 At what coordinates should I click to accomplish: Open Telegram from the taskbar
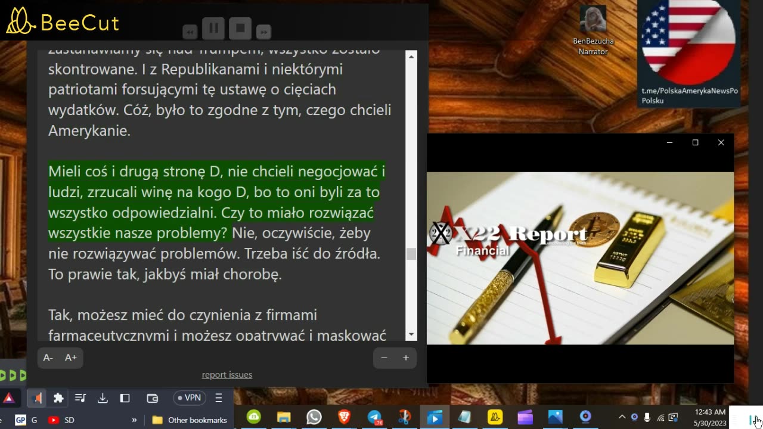(375, 417)
